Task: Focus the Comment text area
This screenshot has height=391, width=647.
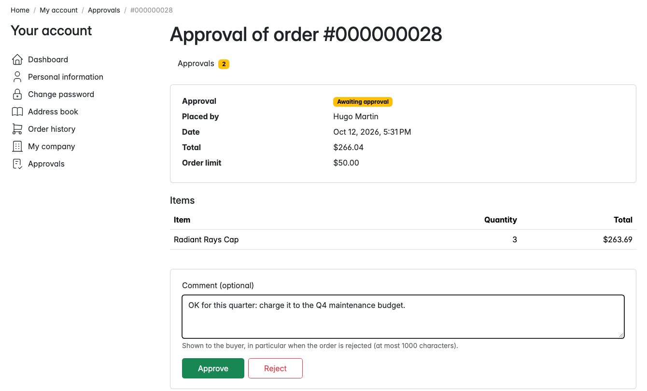Action: coord(403,317)
